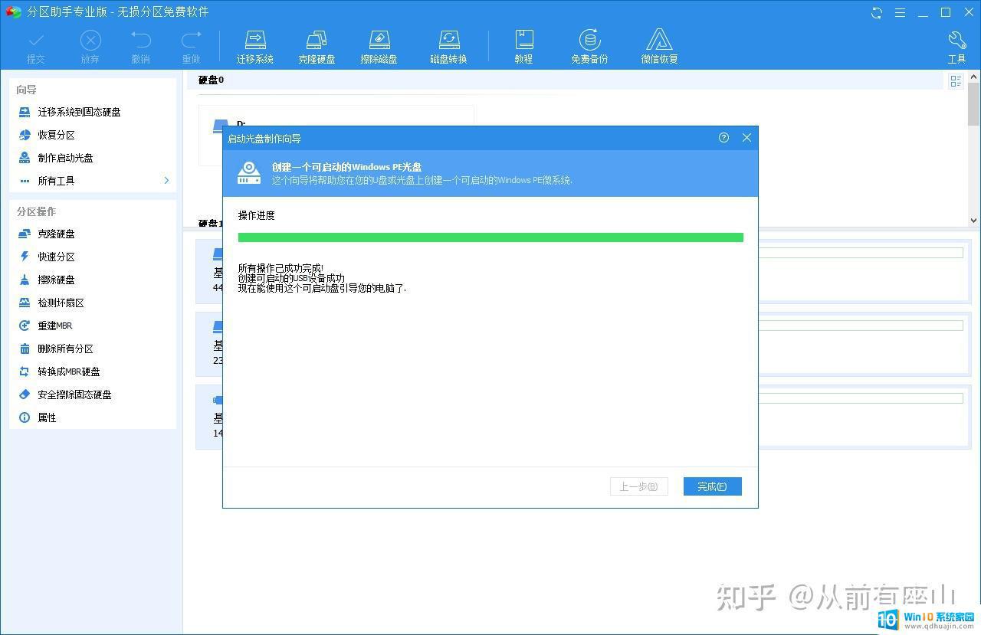Toggle the disk view layout icon
The width and height of the screenshot is (981, 635).
tap(956, 81)
